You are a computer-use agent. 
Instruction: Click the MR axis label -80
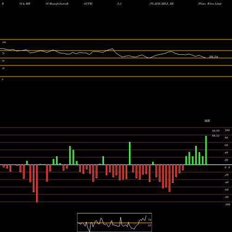(226, 197)
